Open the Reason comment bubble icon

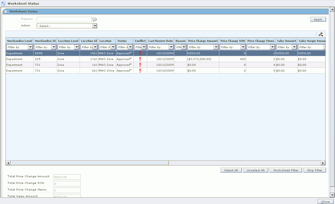click(94, 20)
